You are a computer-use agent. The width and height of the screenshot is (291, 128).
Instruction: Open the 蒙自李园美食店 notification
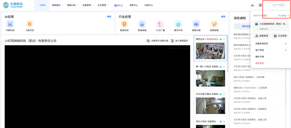click(x=242, y=47)
